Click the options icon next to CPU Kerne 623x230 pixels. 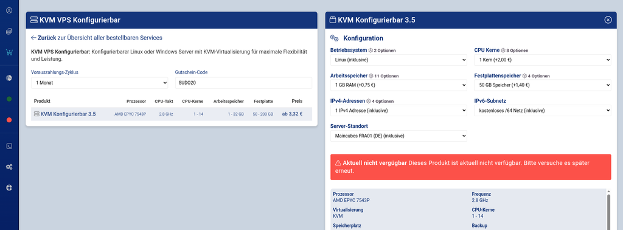coord(503,51)
